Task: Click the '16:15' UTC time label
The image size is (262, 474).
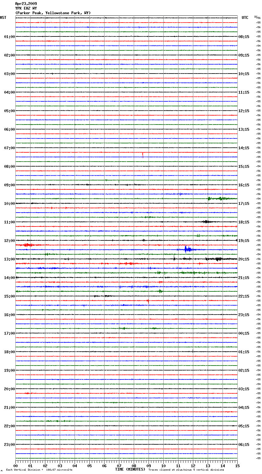Action: [x=244, y=185]
